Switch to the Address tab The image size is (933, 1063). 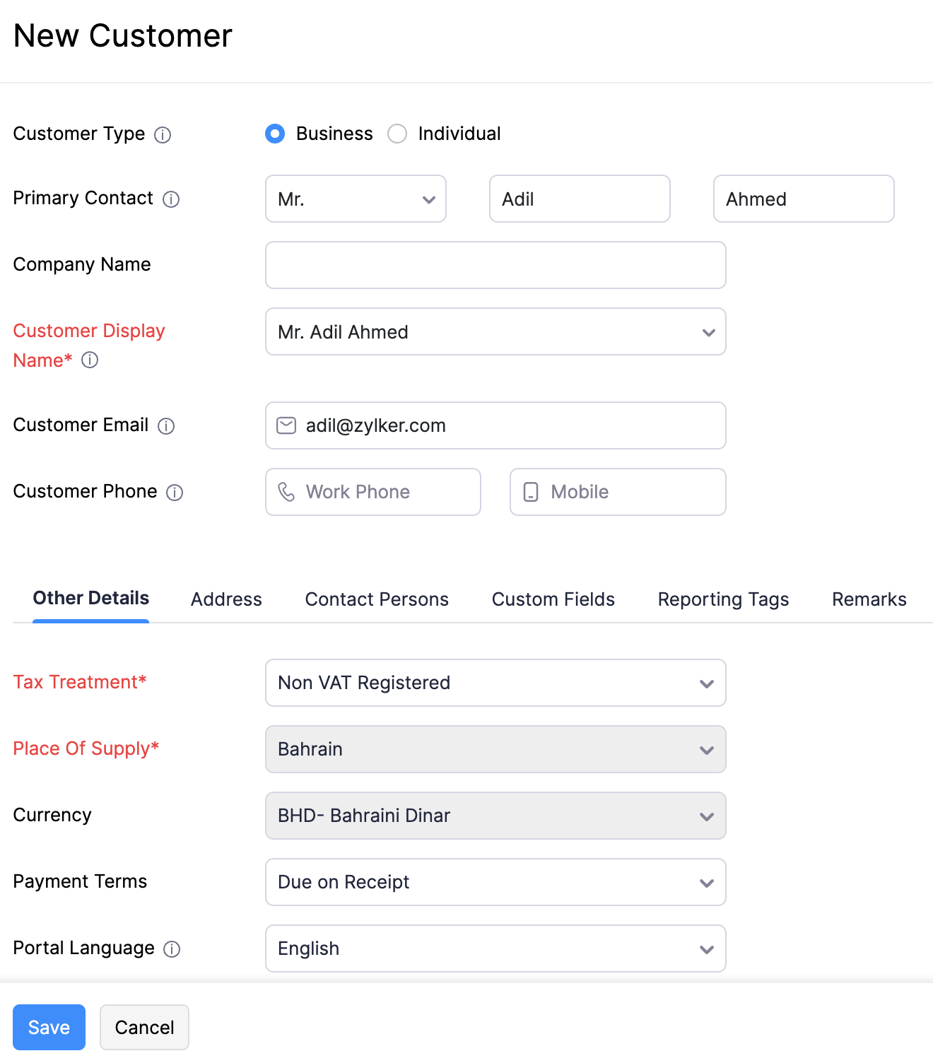(x=225, y=599)
